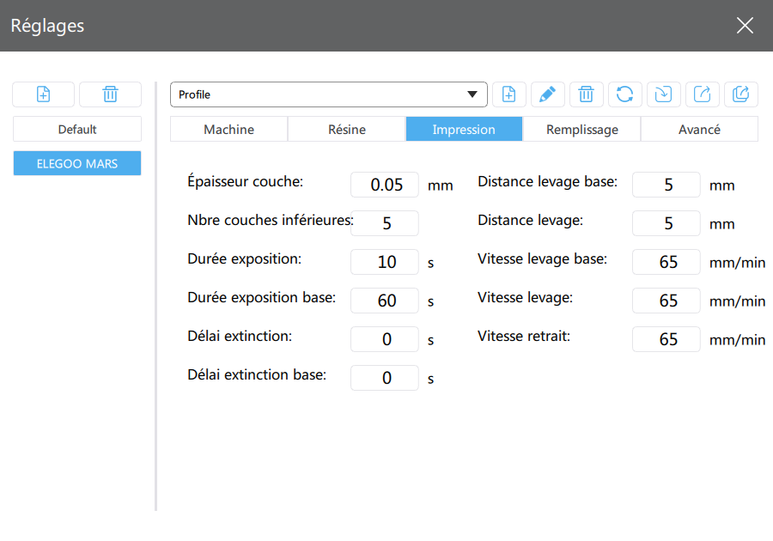The height and width of the screenshot is (541, 773).
Task: Click the import profile icon (arrow into box)
Action: (663, 94)
